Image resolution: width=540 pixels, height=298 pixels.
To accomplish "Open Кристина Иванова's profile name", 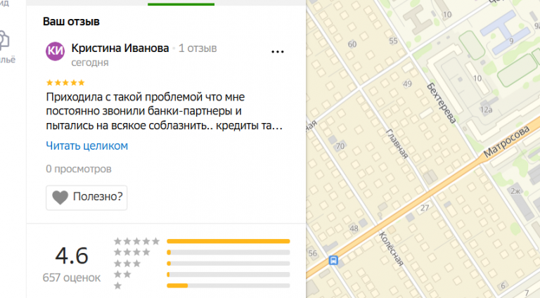I will 120,48.
